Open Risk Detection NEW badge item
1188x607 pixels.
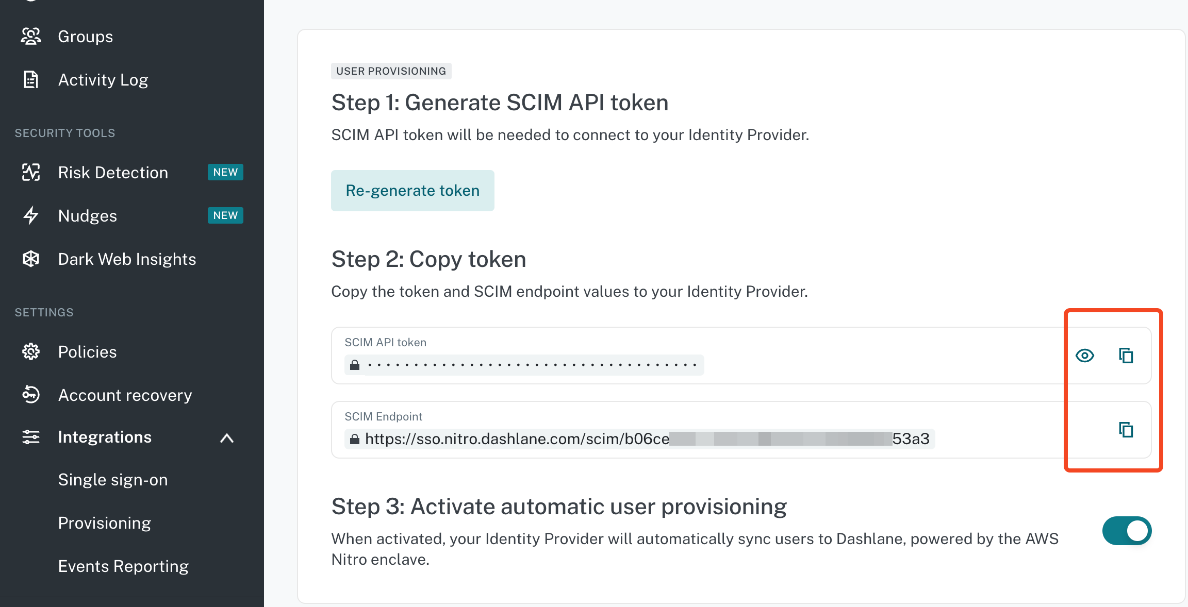coord(225,172)
